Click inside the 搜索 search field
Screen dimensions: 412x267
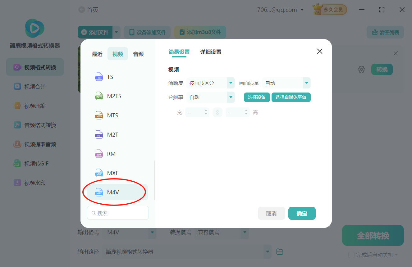[118, 213]
